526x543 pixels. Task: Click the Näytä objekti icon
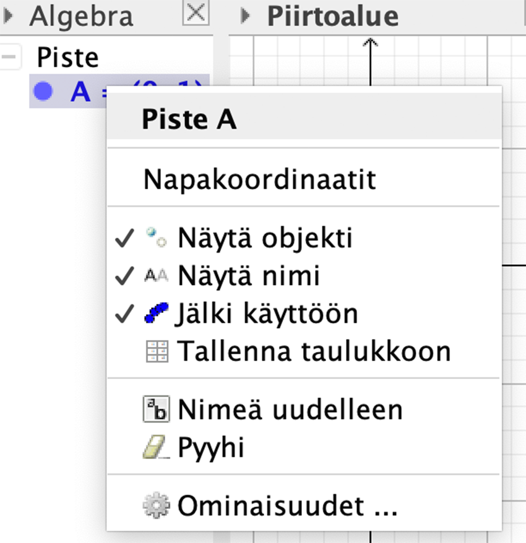[157, 237]
